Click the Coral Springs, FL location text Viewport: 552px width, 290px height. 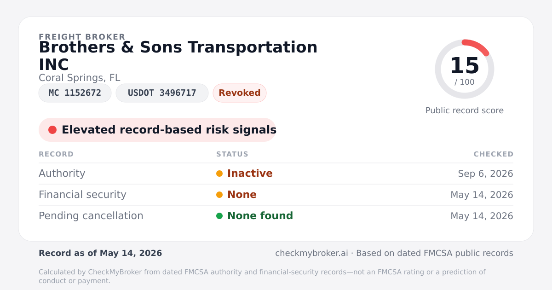click(x=80, y=78)
